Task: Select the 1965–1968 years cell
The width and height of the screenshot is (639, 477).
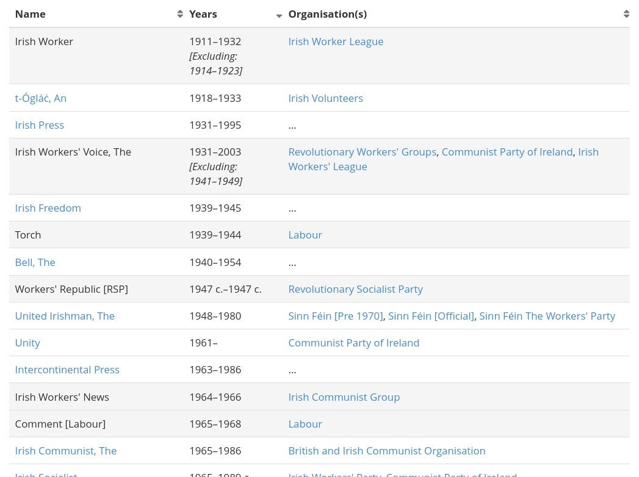Action: coord(233,424)
